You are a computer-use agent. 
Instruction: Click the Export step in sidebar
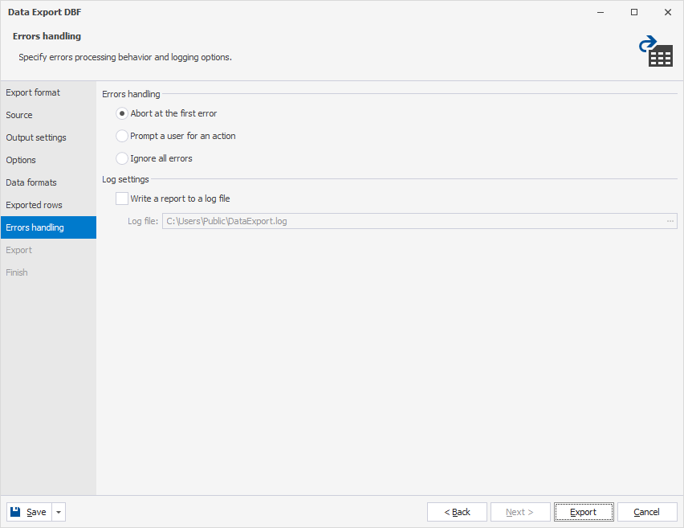[48, 250]
